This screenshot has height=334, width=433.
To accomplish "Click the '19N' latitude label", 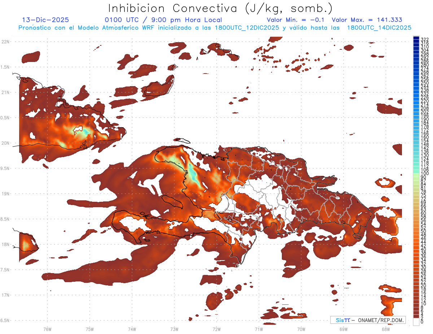I will pos(5,194).
